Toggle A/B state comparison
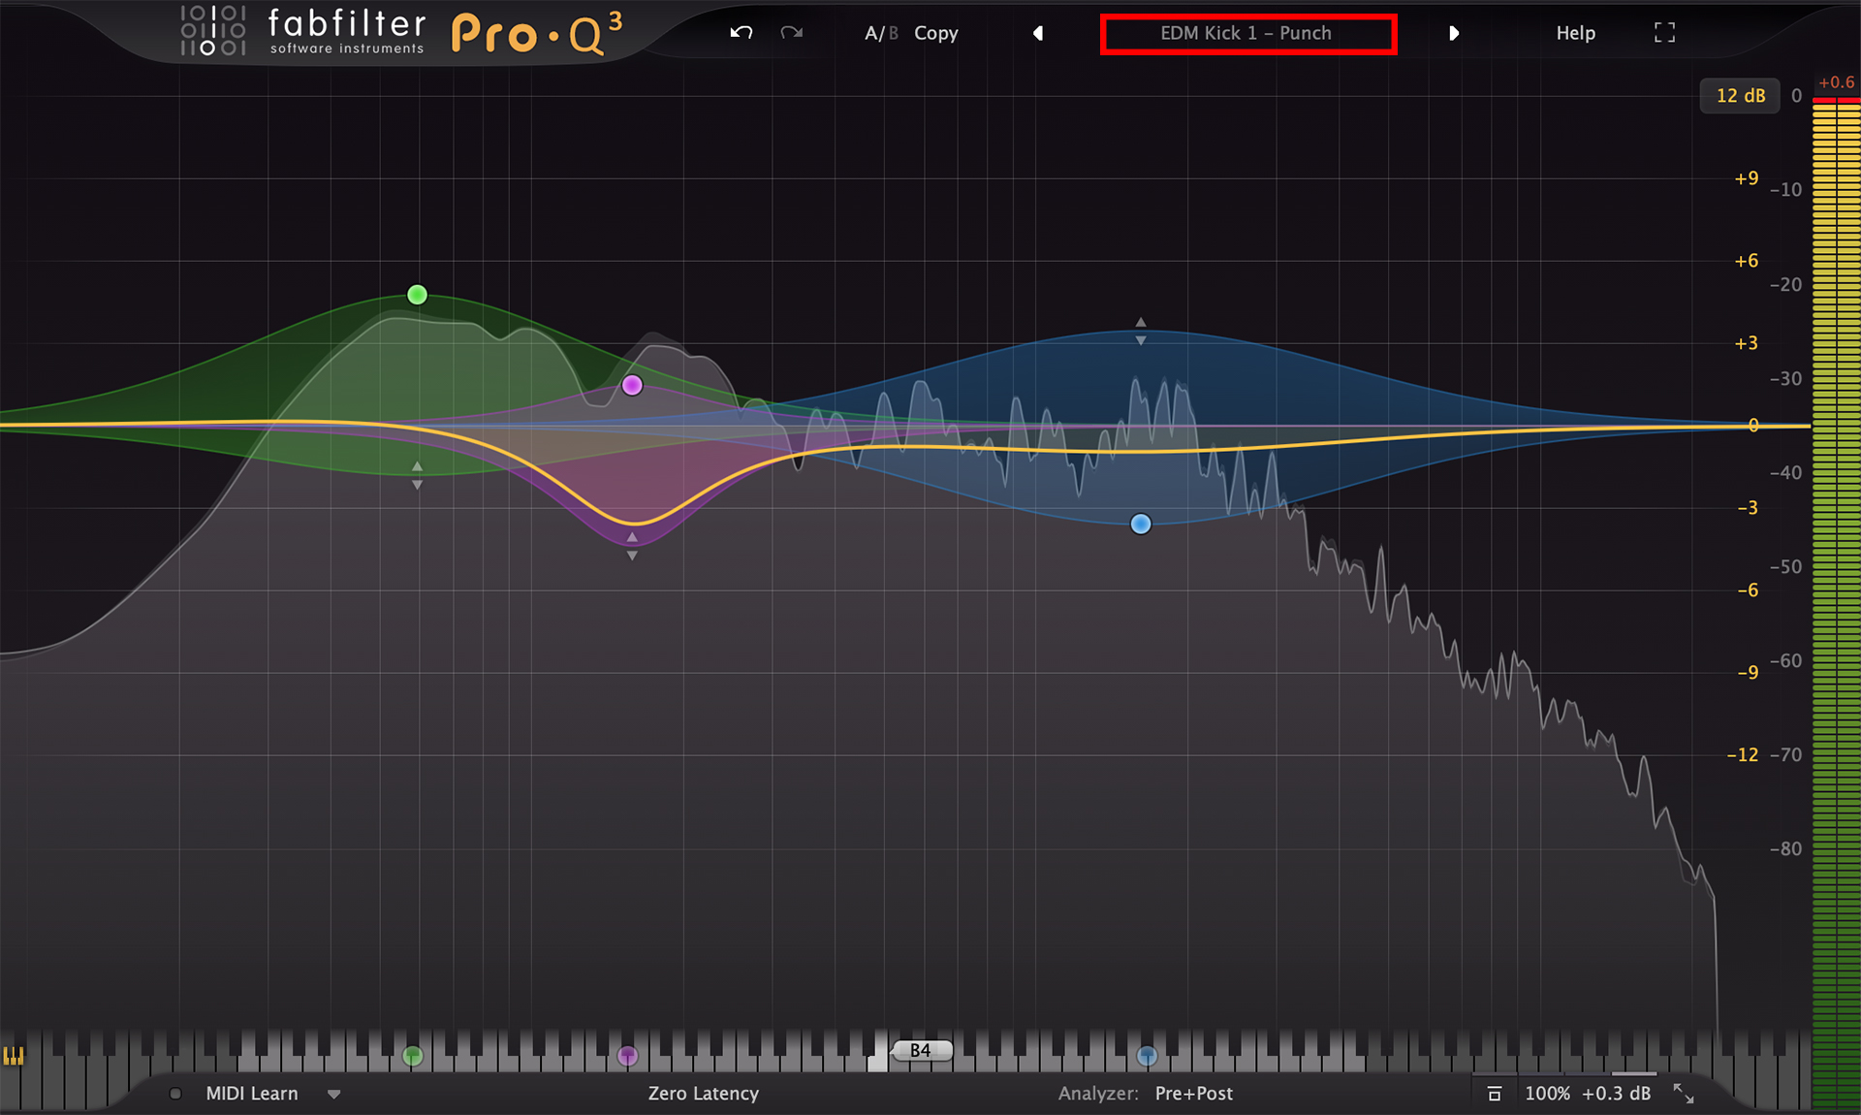 coord(881,33)
